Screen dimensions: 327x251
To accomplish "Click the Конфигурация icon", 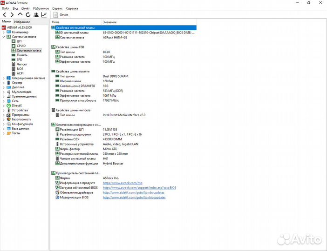I will 8,124.
